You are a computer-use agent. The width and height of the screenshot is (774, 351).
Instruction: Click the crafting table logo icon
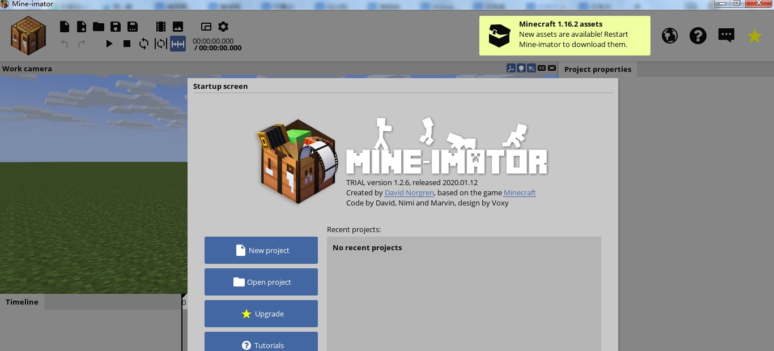tap(28, 35)
